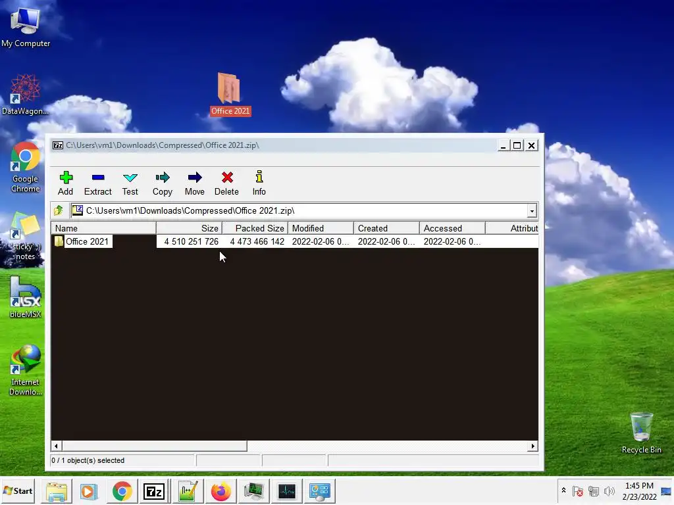Select the Recycle Bin icon
The height and width of the screenshot is (505, 674).
click(641, 433)
